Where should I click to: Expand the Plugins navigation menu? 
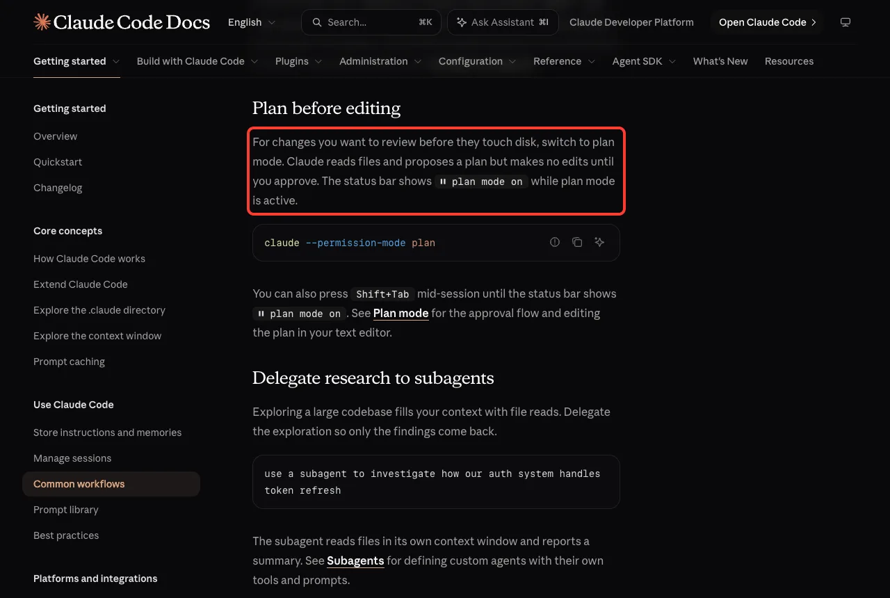pyautogui.click(x=299, y=61)
